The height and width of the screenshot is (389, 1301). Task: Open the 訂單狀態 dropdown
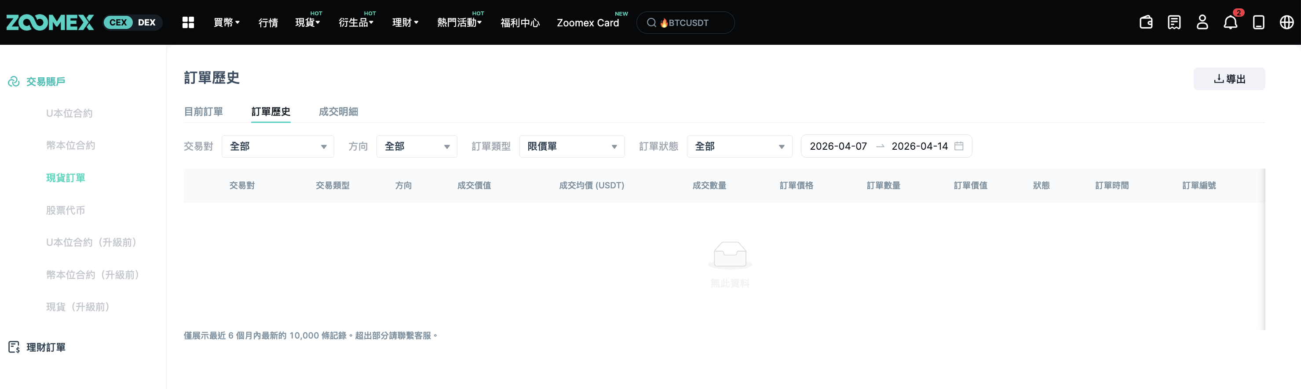click(739, 147)
